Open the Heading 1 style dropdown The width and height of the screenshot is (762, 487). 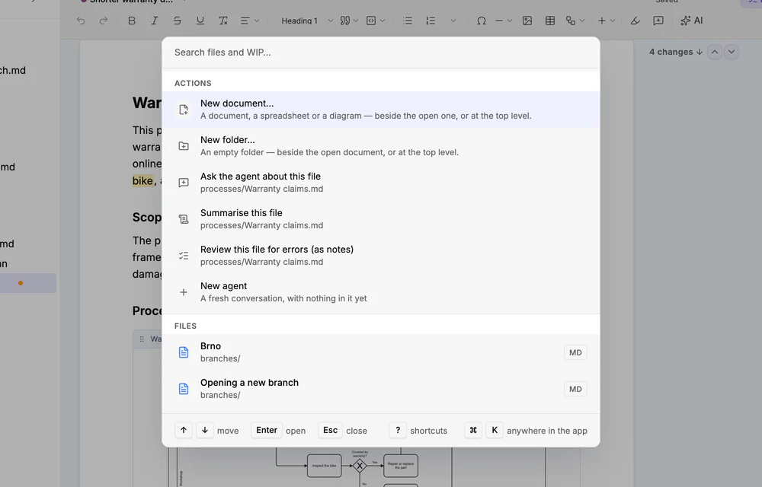point(307,21)
